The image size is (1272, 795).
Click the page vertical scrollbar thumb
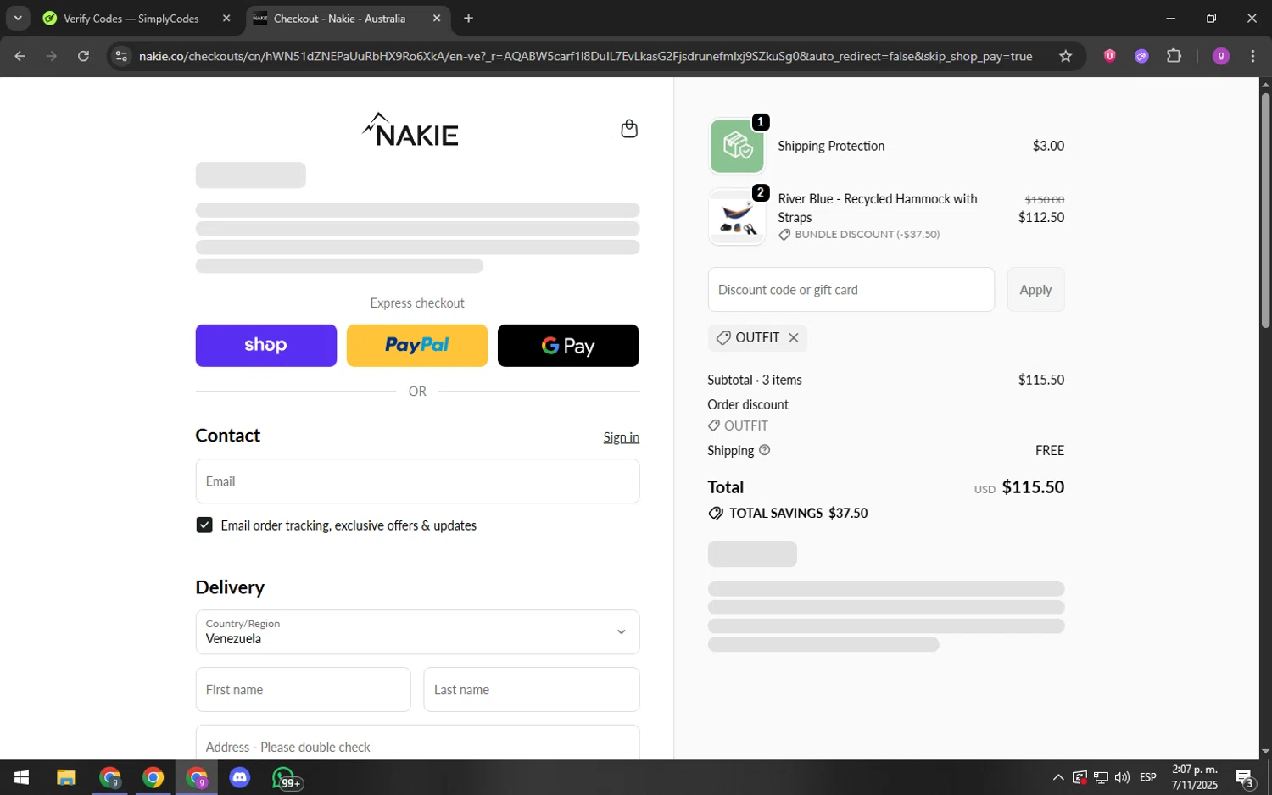[1265, 209]
